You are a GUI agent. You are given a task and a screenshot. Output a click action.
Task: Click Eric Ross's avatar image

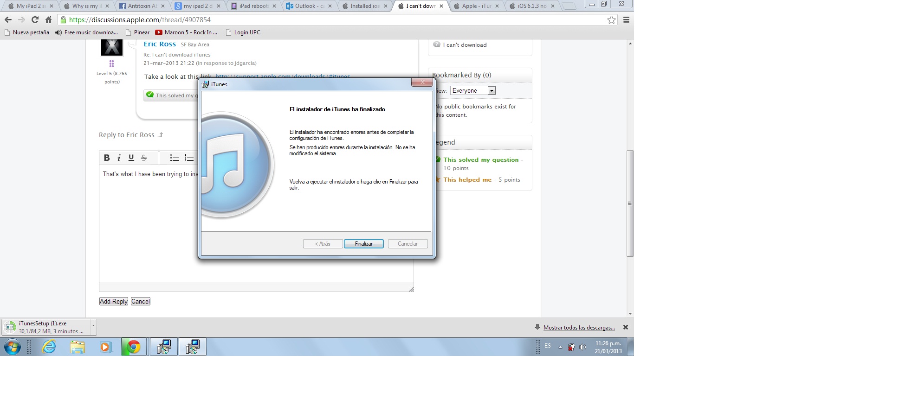(112, 47)
